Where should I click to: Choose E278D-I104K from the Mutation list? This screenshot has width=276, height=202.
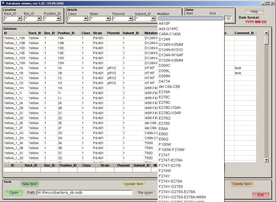[191, 108]
